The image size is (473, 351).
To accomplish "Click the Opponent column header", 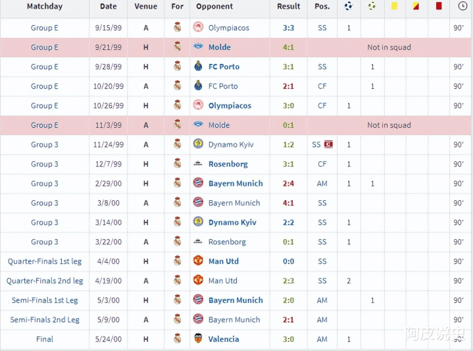I will [214, 7].
